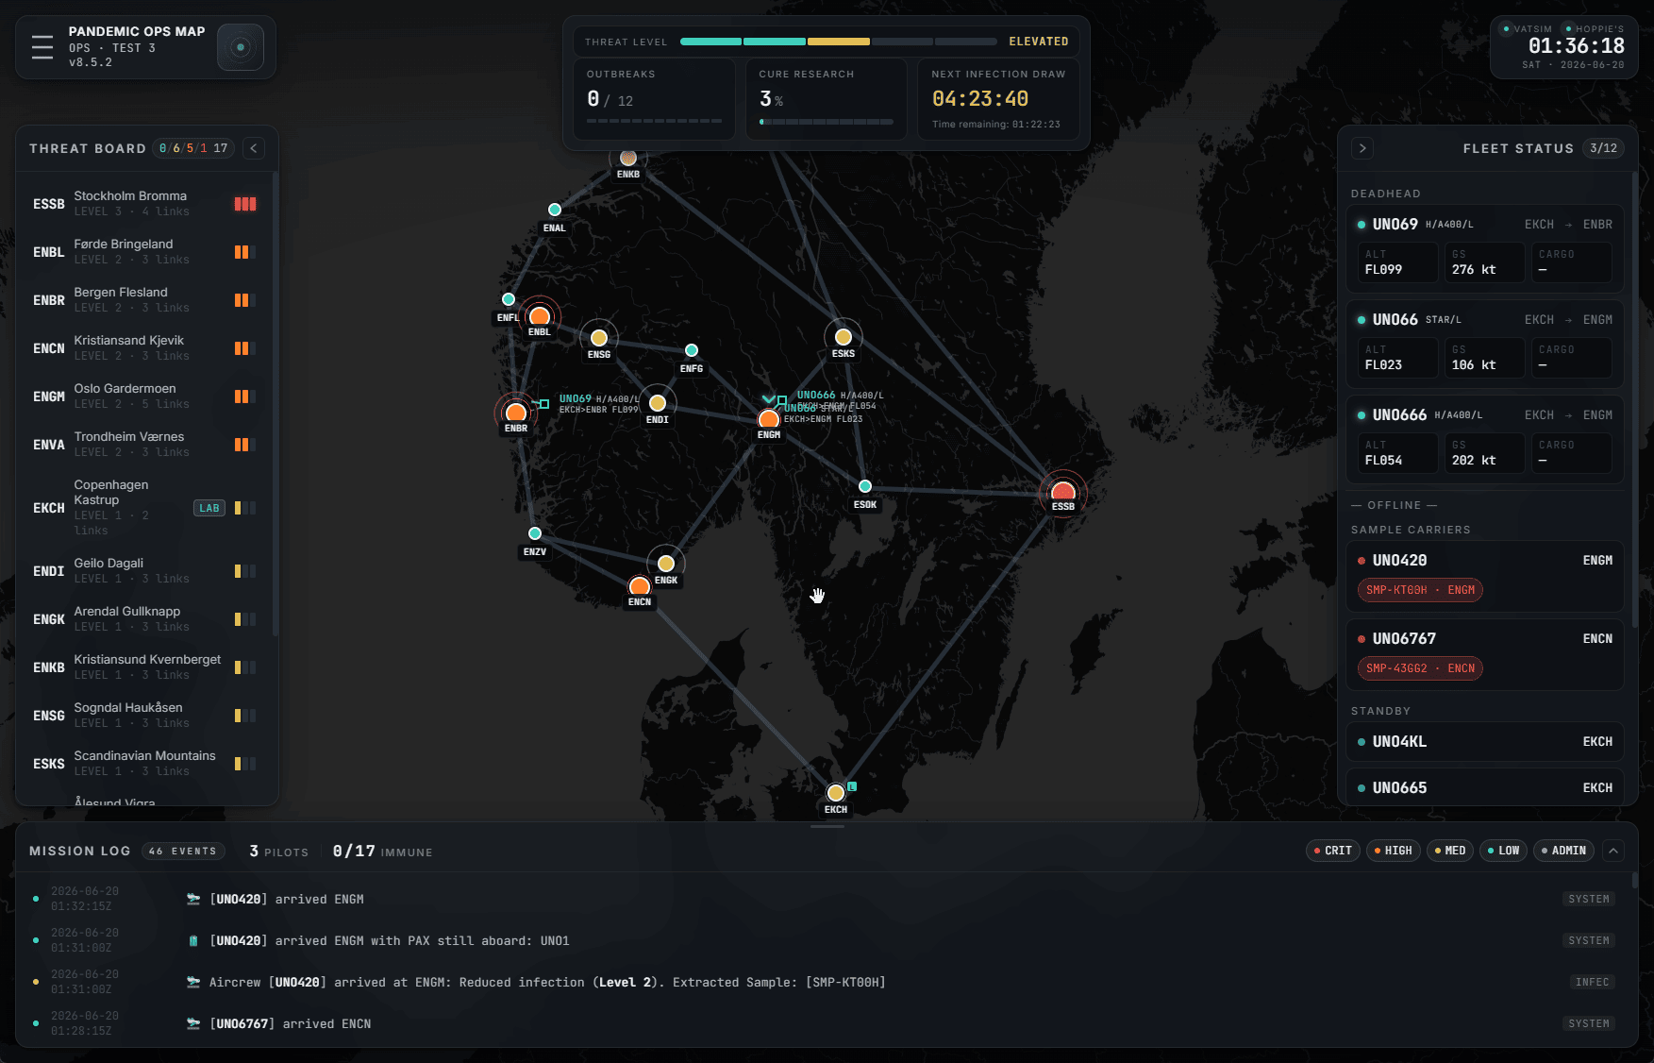Select ENFG airport marker on map
Viewport: 1654px width, 1063px height.
pos(692,351)
